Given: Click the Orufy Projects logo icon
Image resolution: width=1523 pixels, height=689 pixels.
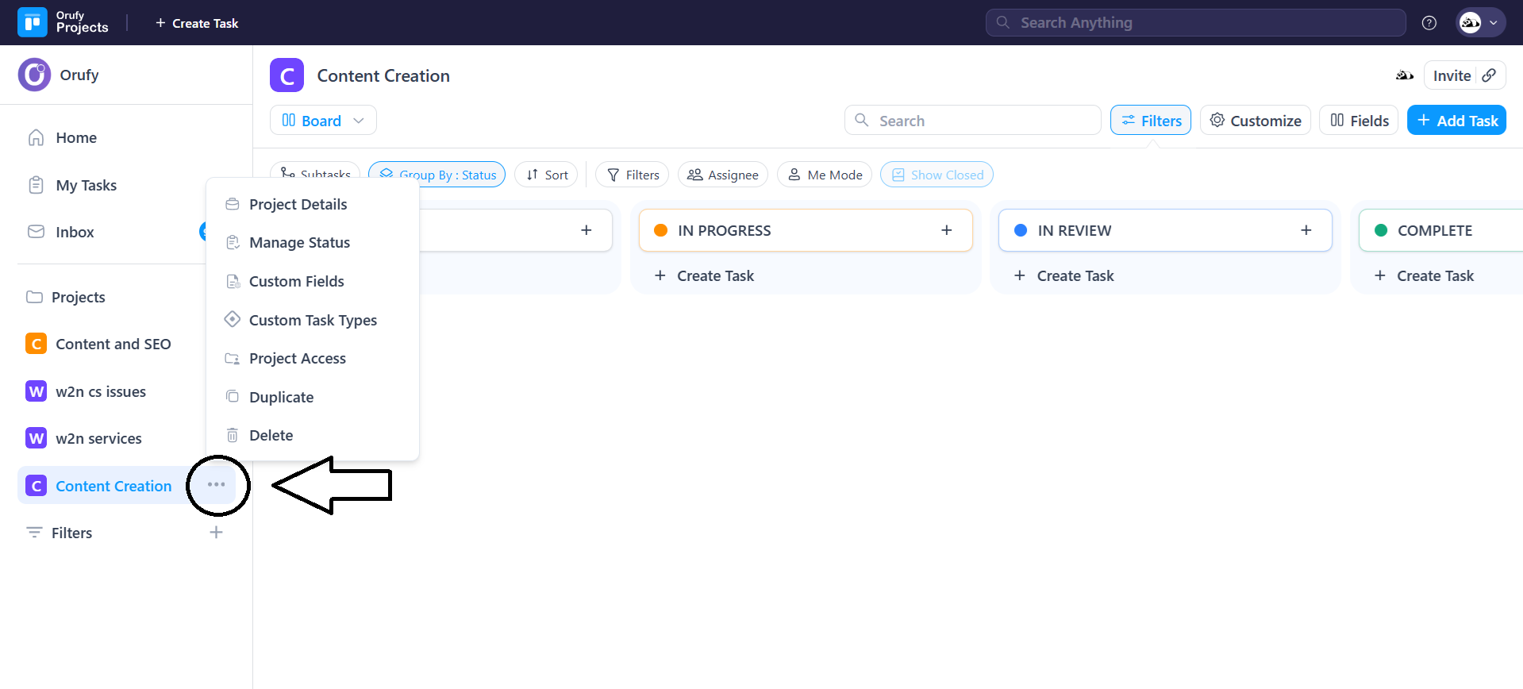Looking at the screenshot, I should (33, 23).
